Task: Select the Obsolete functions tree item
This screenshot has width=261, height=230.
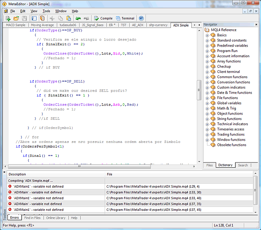Action: [231, 145]
